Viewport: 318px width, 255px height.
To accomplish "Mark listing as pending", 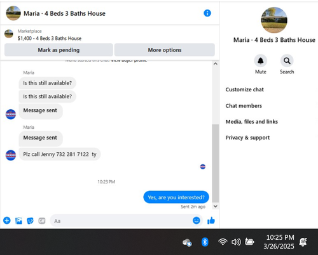I will (x=59, y=50).
